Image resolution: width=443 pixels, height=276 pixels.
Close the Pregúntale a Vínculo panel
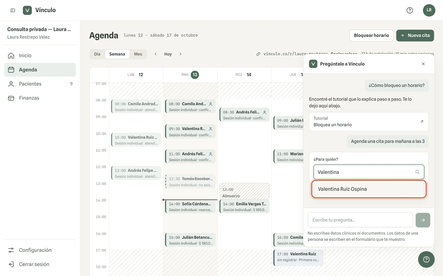[423, 64]
